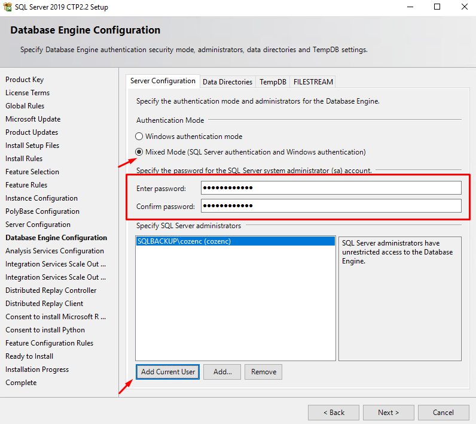Click Instance Configuration step in sidebar
476x424 pixels.
pyautogui.click(x=42, y=198)
